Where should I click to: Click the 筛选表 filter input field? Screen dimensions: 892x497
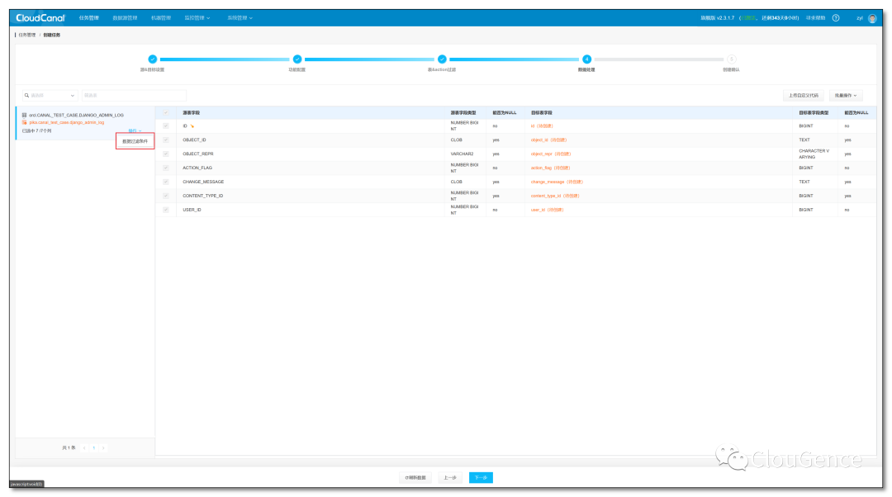[x=134, y=96]
